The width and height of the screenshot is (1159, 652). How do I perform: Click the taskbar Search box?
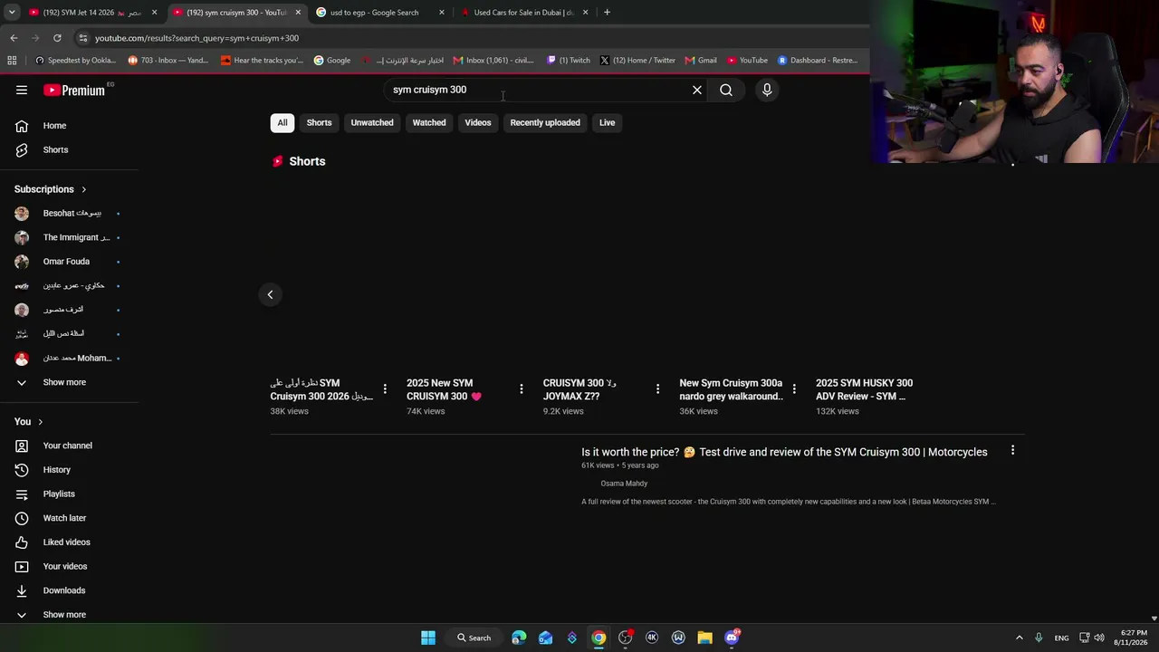[x=474, y=638]
